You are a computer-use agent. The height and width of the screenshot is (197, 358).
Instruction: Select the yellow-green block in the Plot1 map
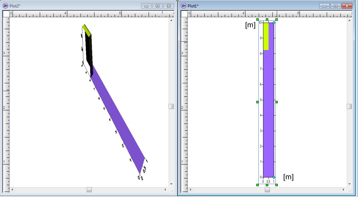click(x=266, y=36)
